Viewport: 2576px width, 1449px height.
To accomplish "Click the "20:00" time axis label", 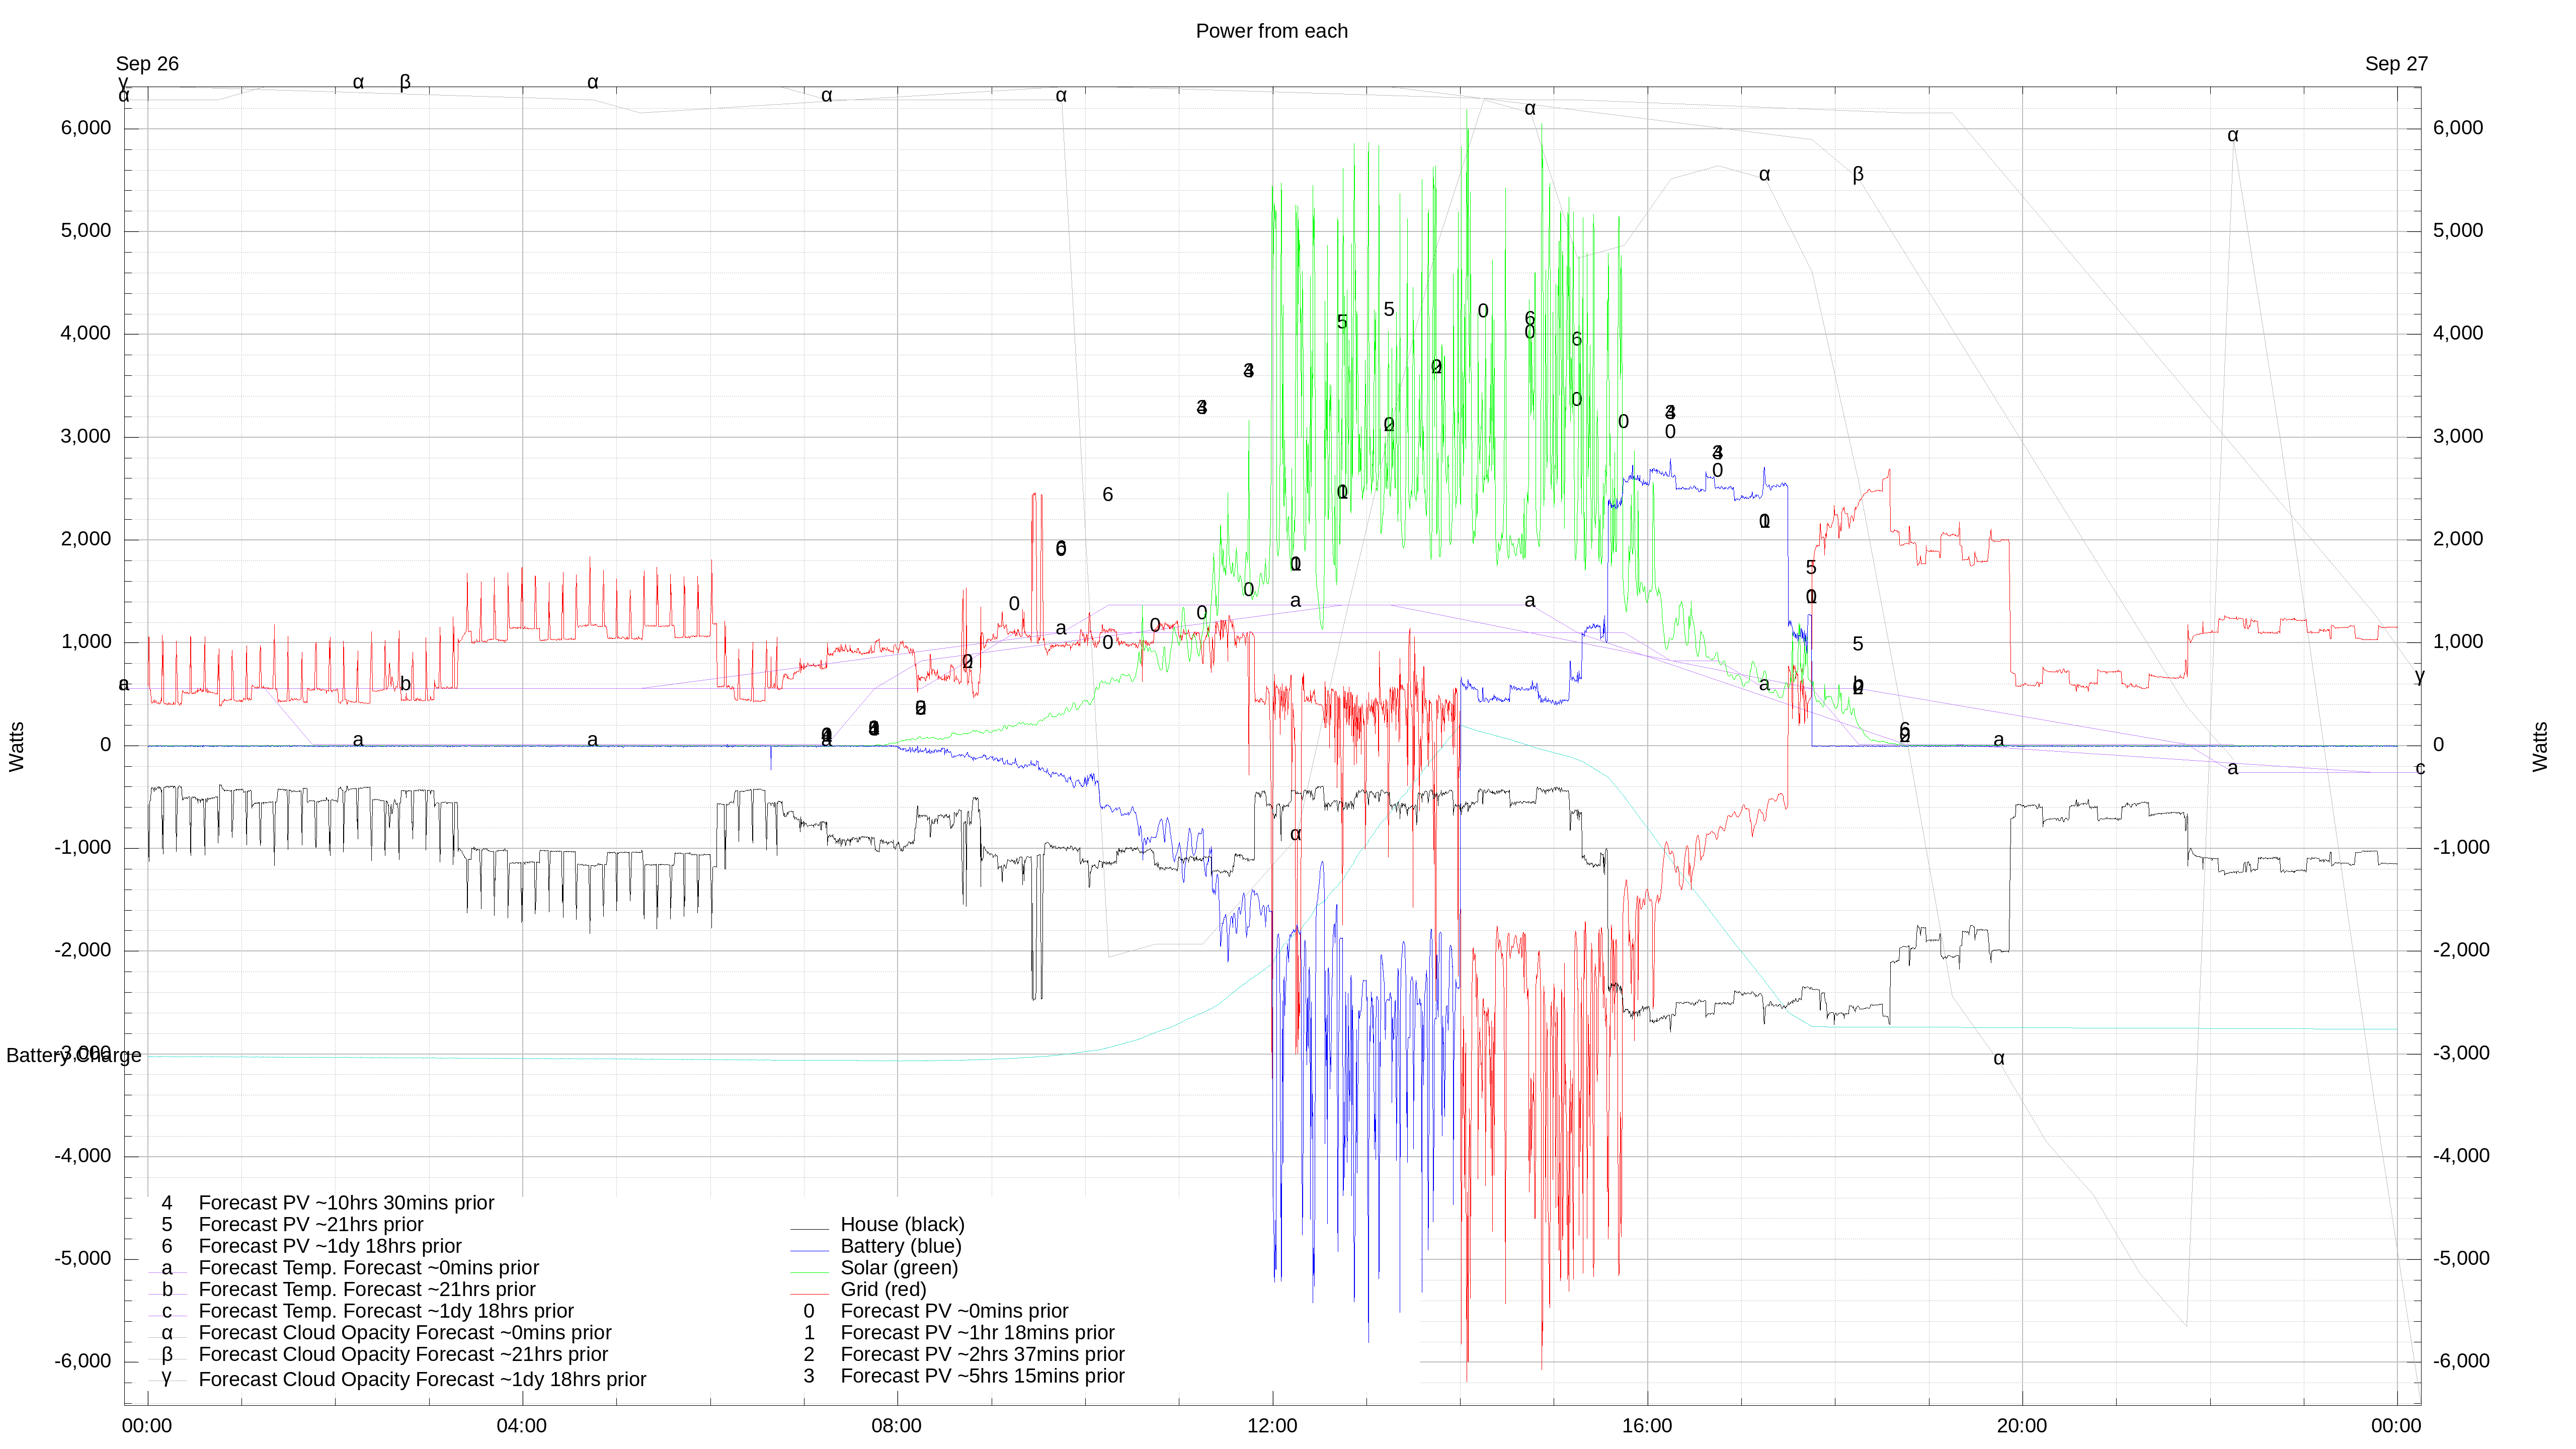I will [2022, 1426].
